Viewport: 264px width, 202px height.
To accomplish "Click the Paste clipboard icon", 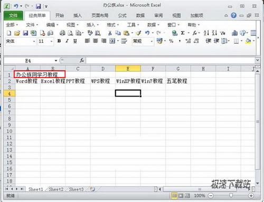I will point(126,33).
